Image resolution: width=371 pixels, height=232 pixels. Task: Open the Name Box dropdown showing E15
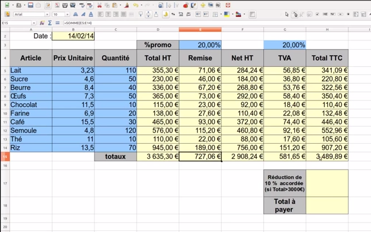pyautogui.click(x=33, y=23)
